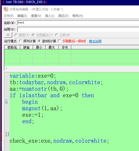
Task: Click the 最大 column header
Action: pos(52,47)
